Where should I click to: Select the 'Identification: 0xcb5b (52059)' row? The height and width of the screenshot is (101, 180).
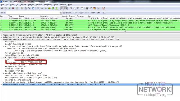(x=22, y=55)
